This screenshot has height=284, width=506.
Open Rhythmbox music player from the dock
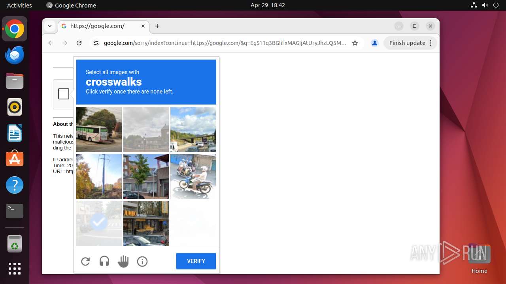coord(15,107)
